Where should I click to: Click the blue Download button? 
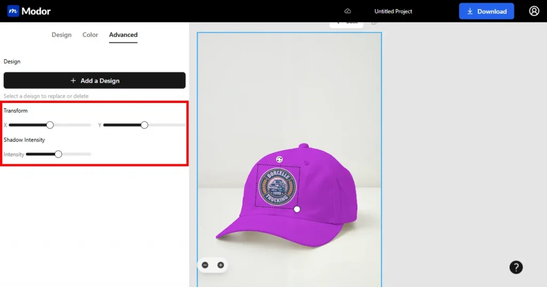tap(486, 11)
